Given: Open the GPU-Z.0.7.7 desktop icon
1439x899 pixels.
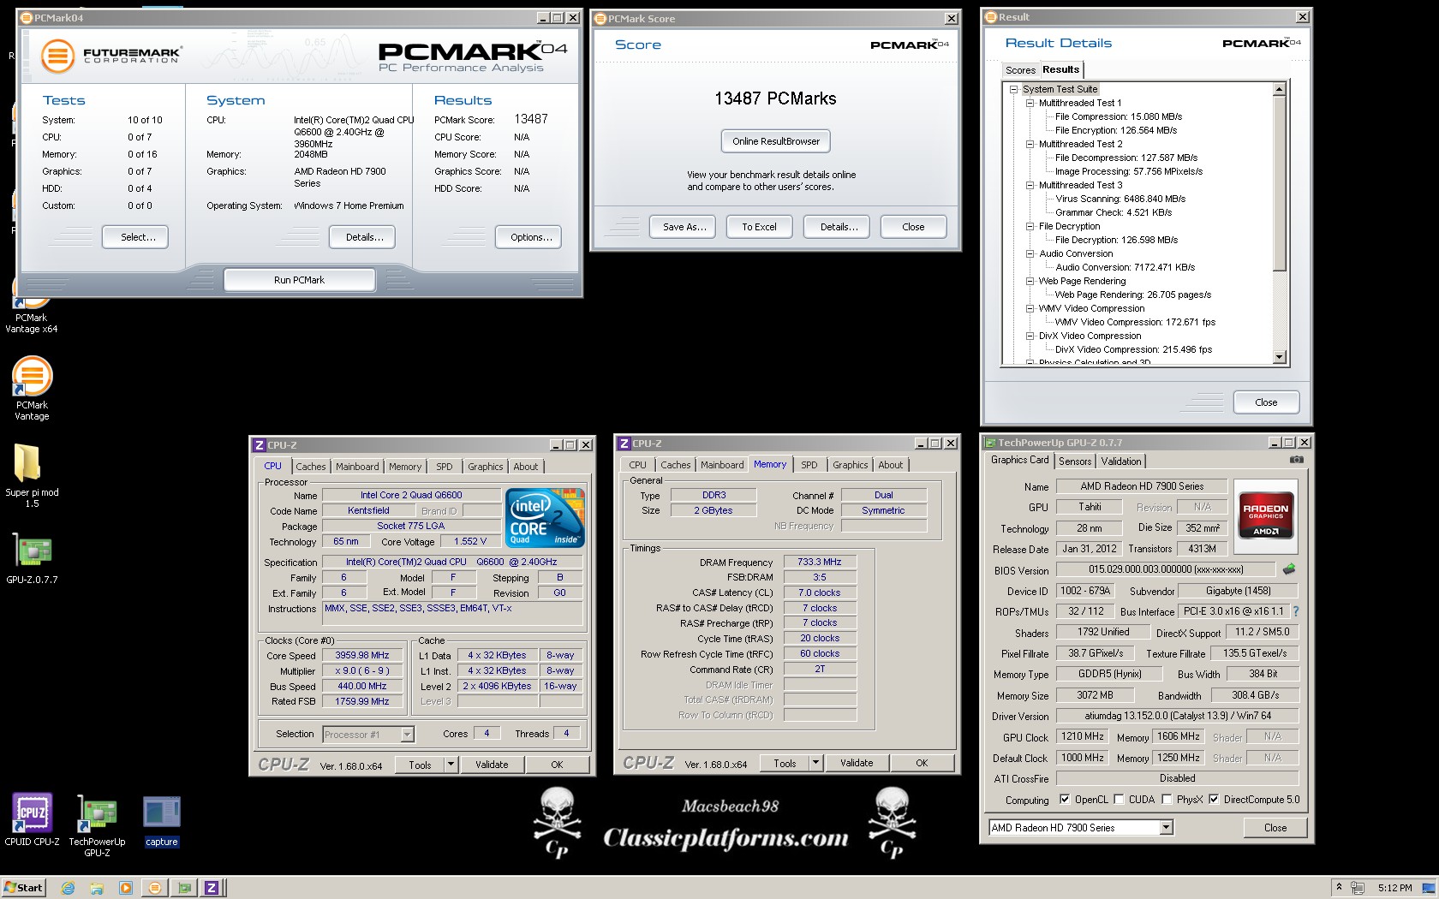Looking at the screenshot, I should [x=32, y=558].
